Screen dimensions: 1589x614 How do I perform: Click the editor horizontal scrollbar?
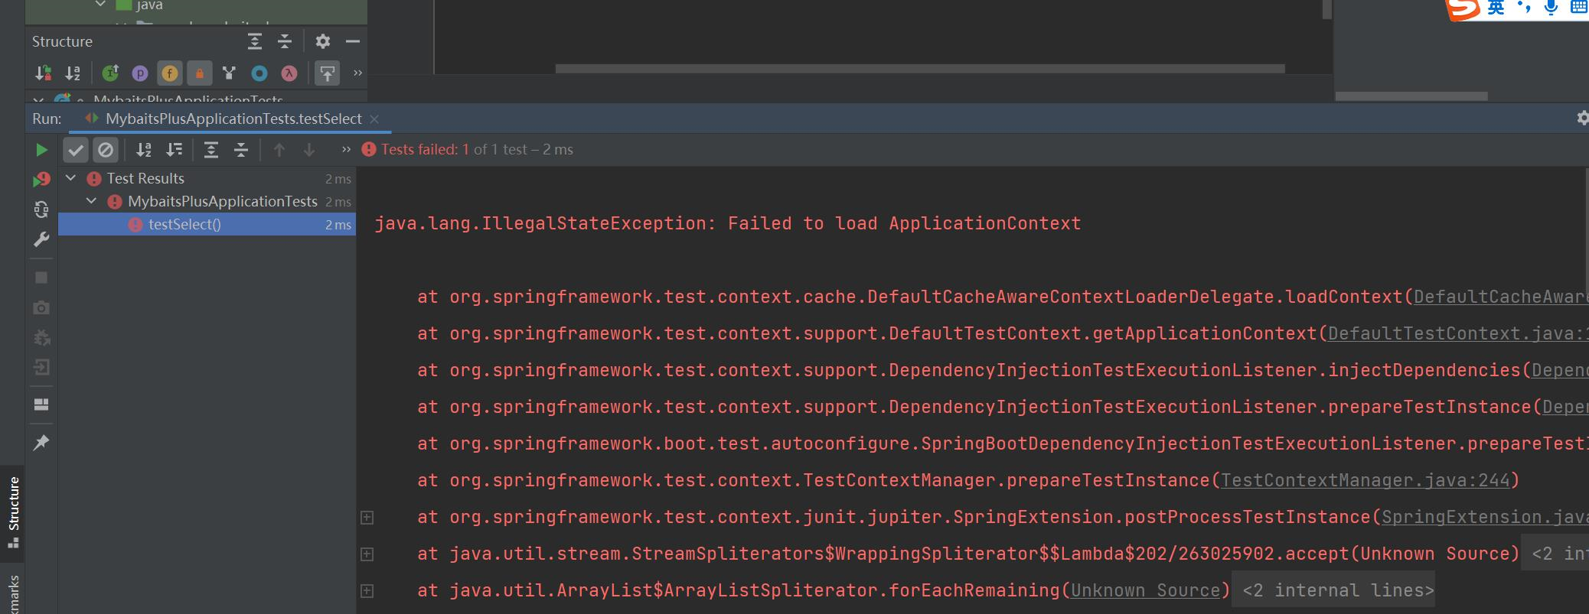pyautogui.click(x=918, y=69)
